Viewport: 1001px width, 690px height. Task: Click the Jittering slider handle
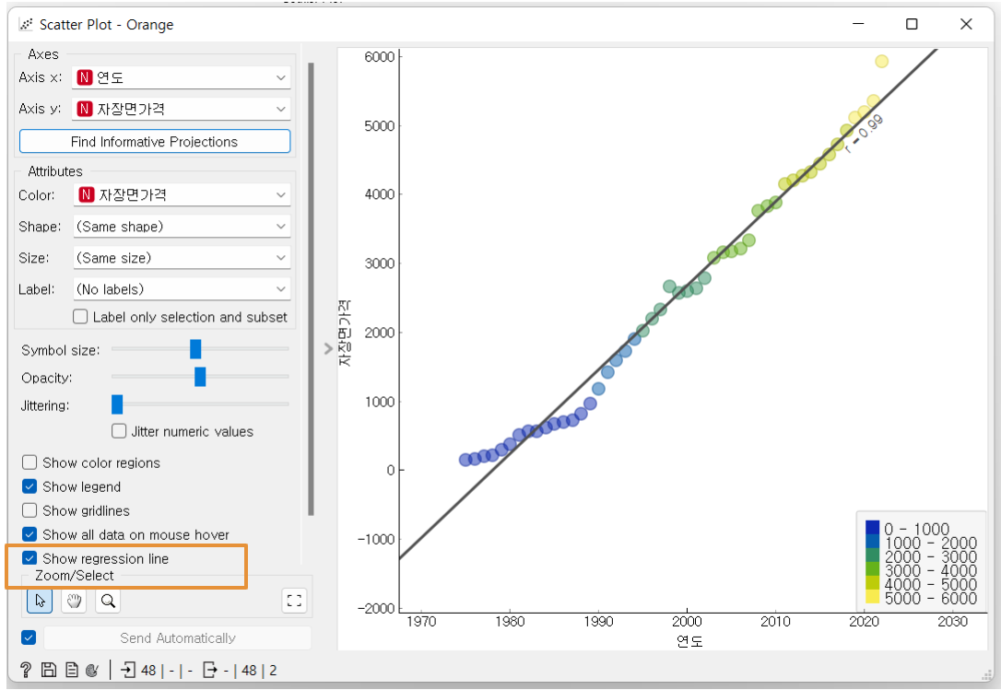117,404
